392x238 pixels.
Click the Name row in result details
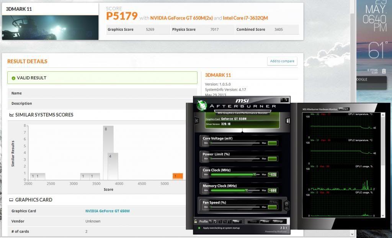click(x=102, y=93)
